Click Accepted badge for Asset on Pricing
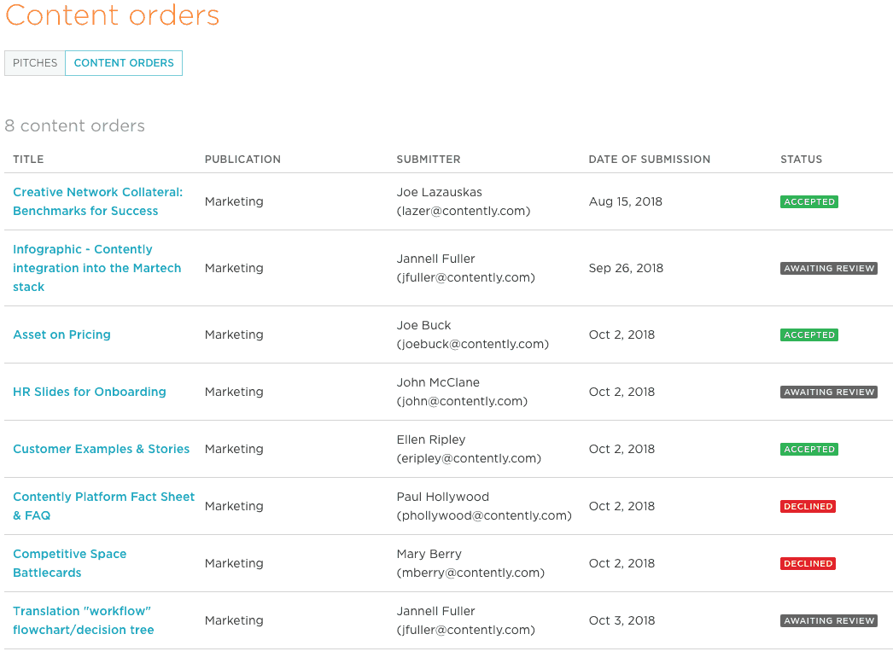 click(809, 335)
